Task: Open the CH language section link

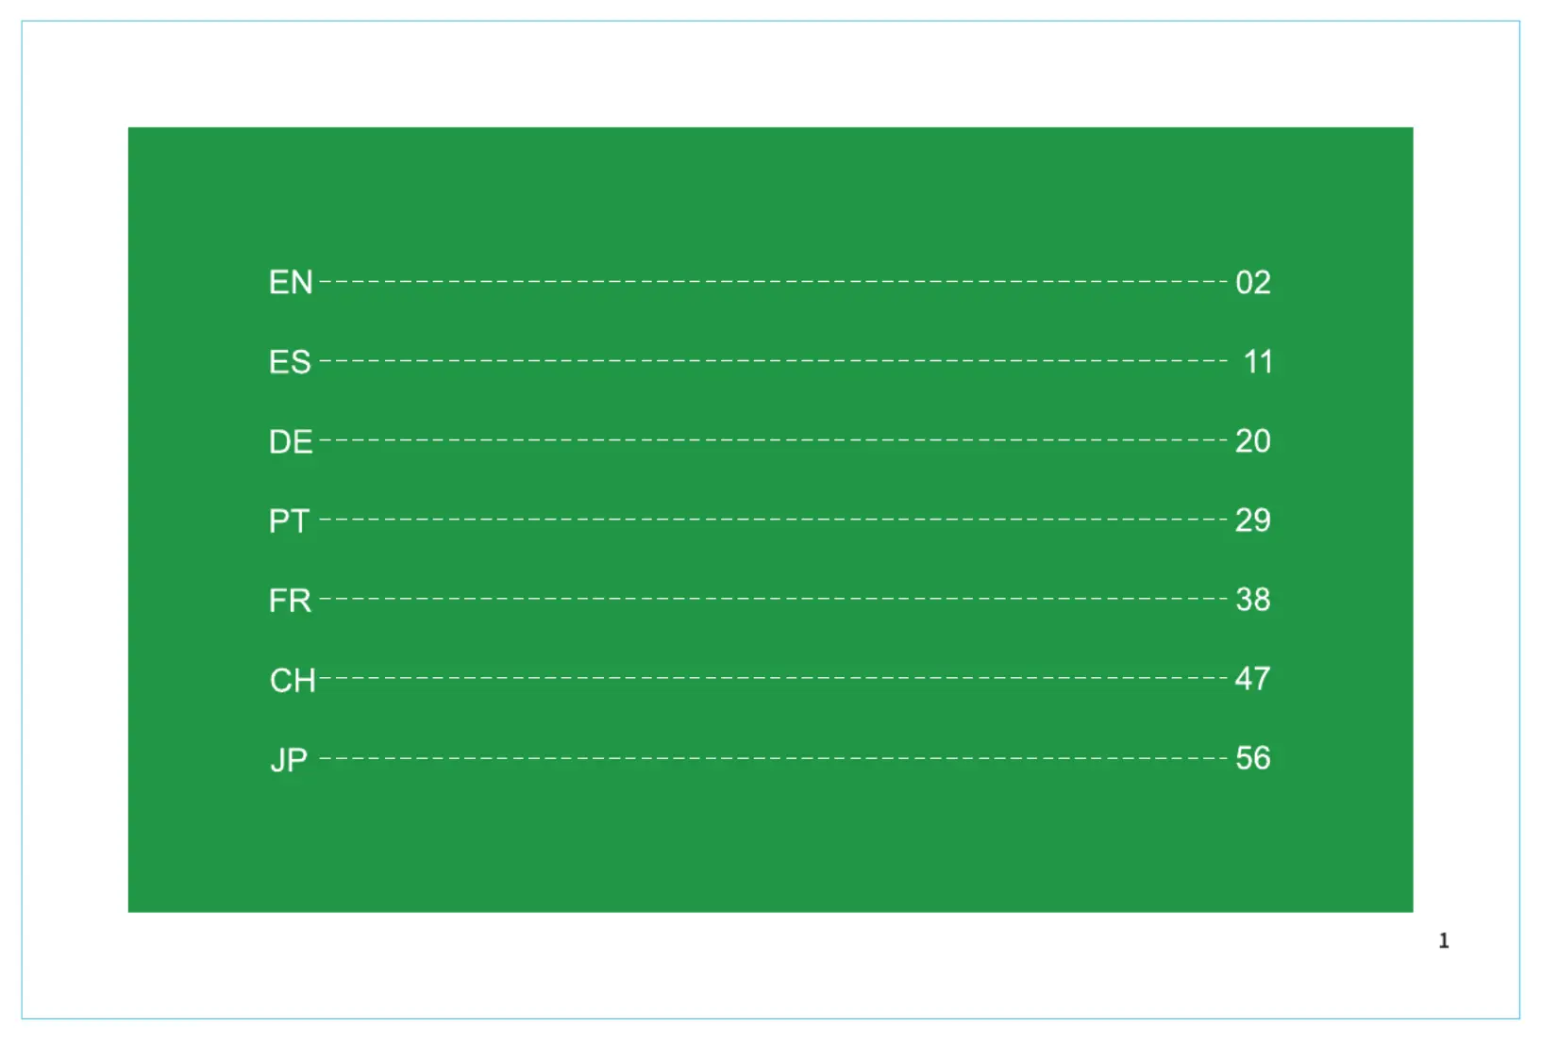Action: (x=293, y=680)
